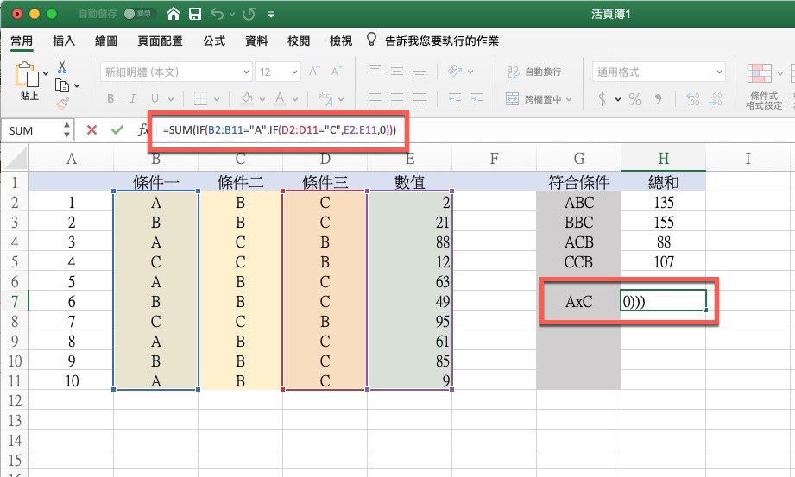Click inside the formula bar SUM formula
The image size is (795, 477).
[280, 130]
